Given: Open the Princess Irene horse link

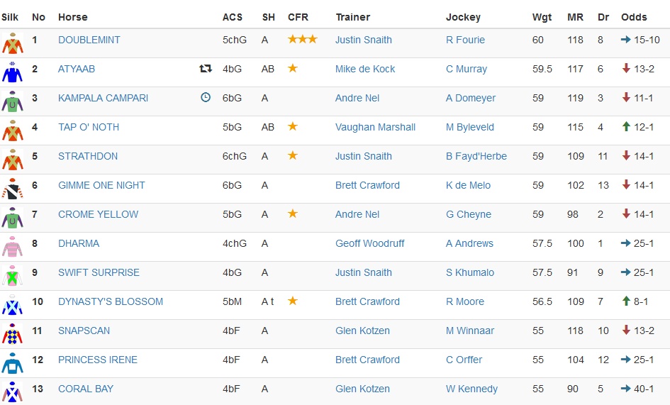Looking at the screenshot, I should 98,360.
